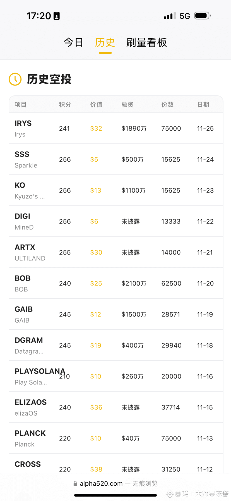Select the KO Kyuzo's row

pyautogui.click(x=116, y=190)
